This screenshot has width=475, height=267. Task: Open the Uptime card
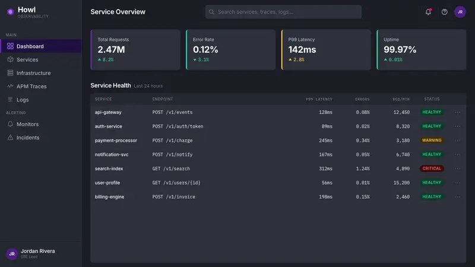(x=422, y=50)
